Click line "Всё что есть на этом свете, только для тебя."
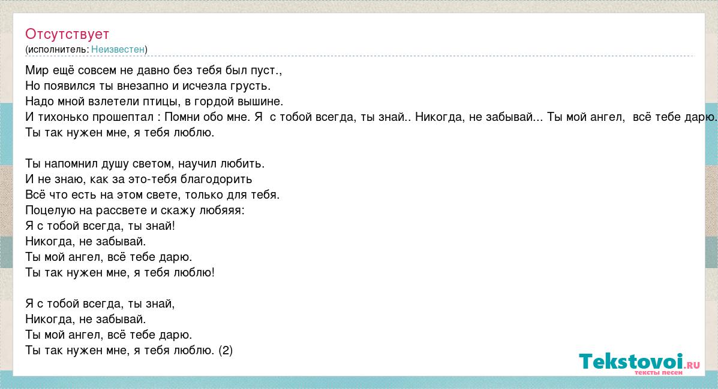Image resolution: width=718 pixels, height=389 pixels. pos(152,194)
